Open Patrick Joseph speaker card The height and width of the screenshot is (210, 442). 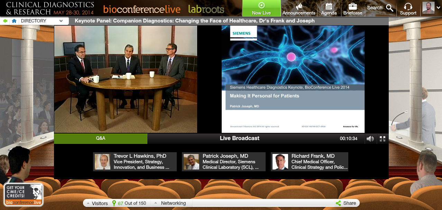pyautogui.click(x=224, y=162)
